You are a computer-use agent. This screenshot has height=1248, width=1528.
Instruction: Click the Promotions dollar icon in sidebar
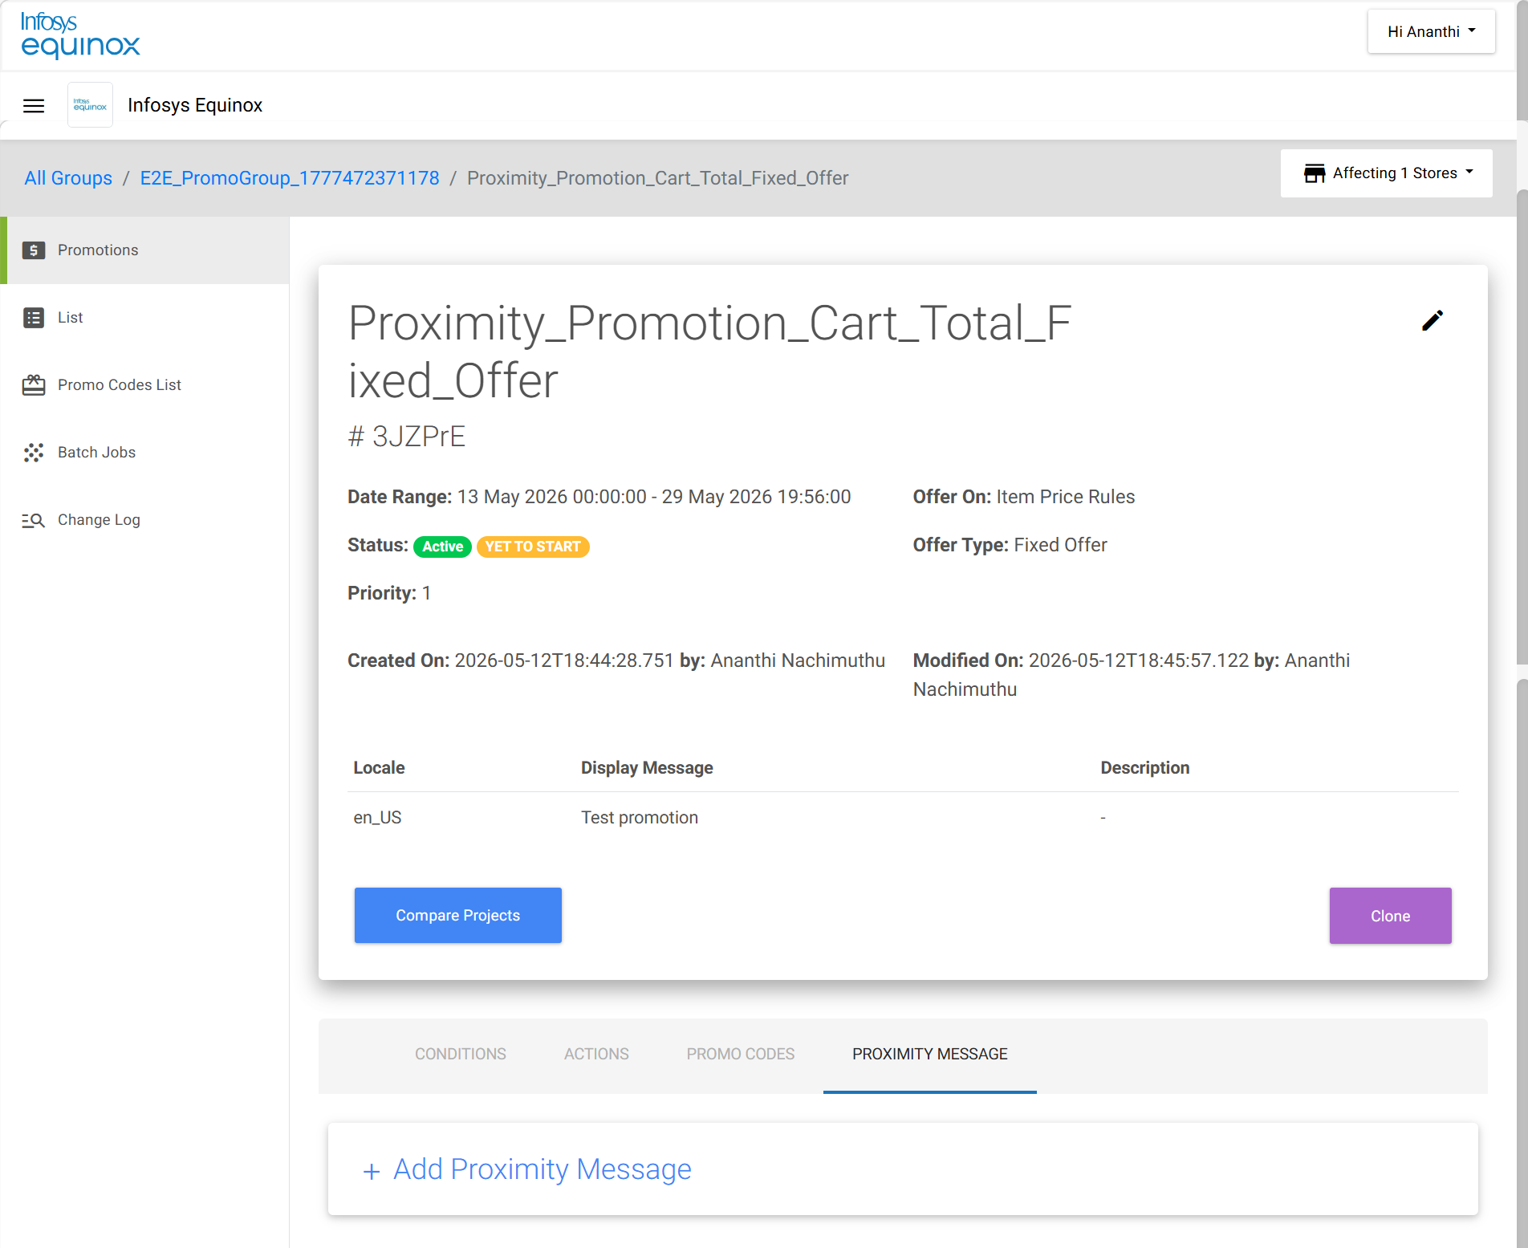coord(34,250)
